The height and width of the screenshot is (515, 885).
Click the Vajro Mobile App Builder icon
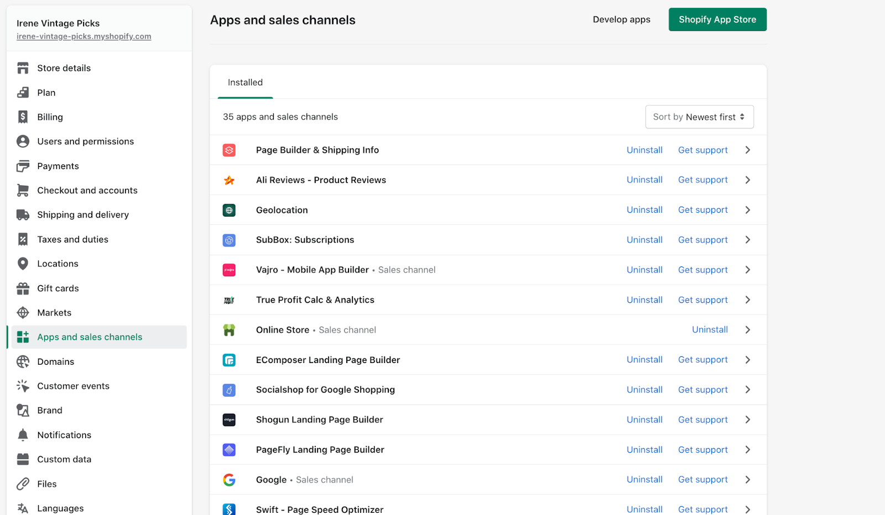point(229,270)
